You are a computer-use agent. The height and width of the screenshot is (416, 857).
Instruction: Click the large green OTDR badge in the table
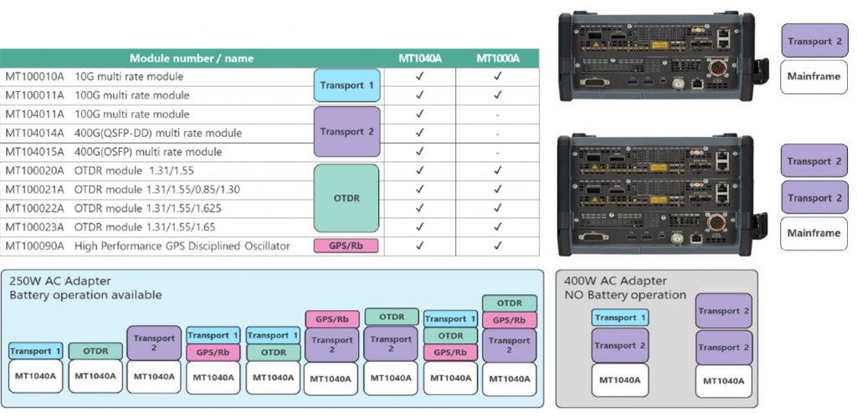[346, 198]
